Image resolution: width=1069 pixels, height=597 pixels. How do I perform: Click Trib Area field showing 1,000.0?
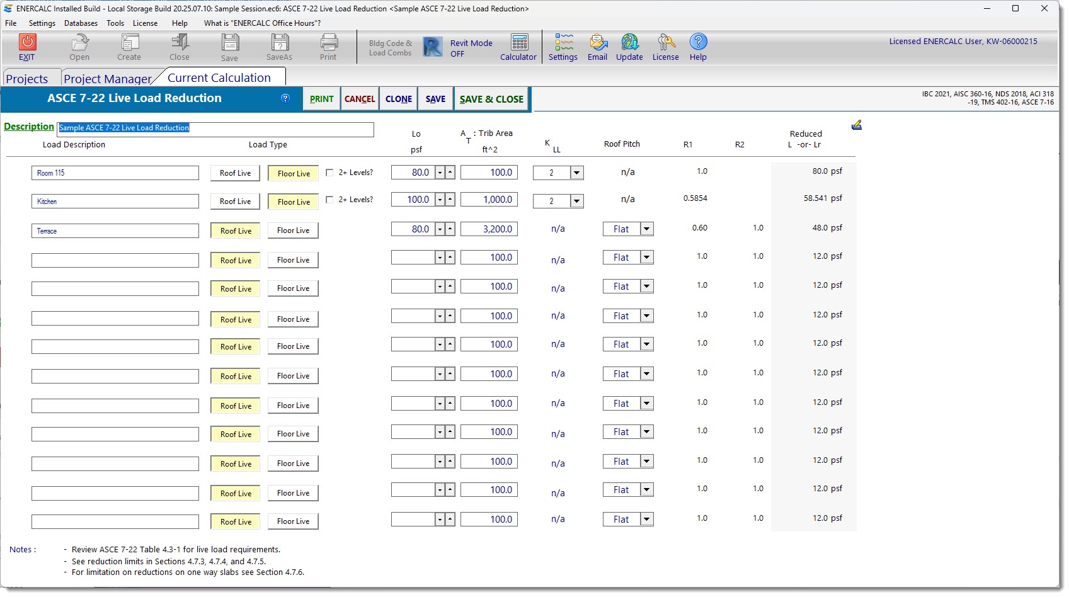(489, 200)
